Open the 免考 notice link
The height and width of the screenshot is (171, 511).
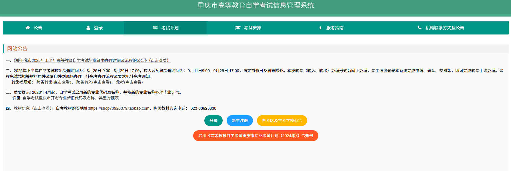(x=129, y=82)
